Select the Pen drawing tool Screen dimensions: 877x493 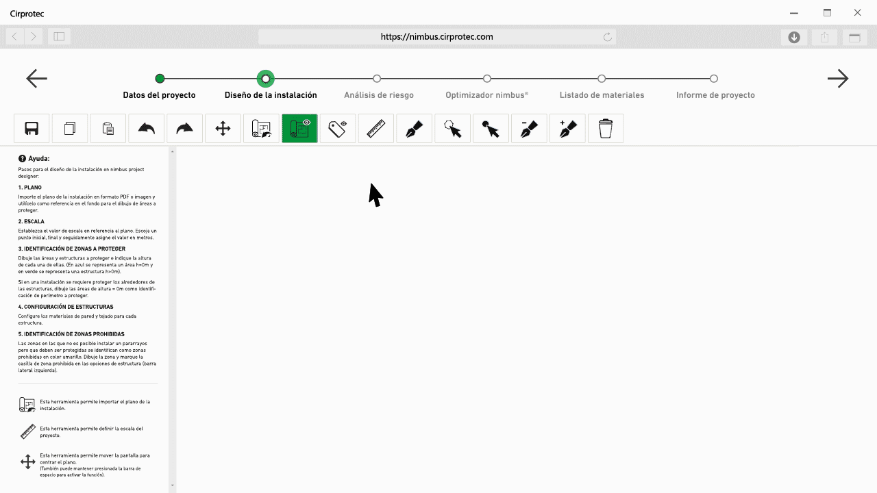click(415, 128)
